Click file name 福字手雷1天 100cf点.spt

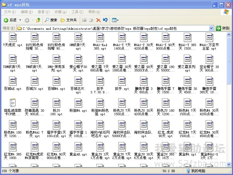[x=56, y=134]
